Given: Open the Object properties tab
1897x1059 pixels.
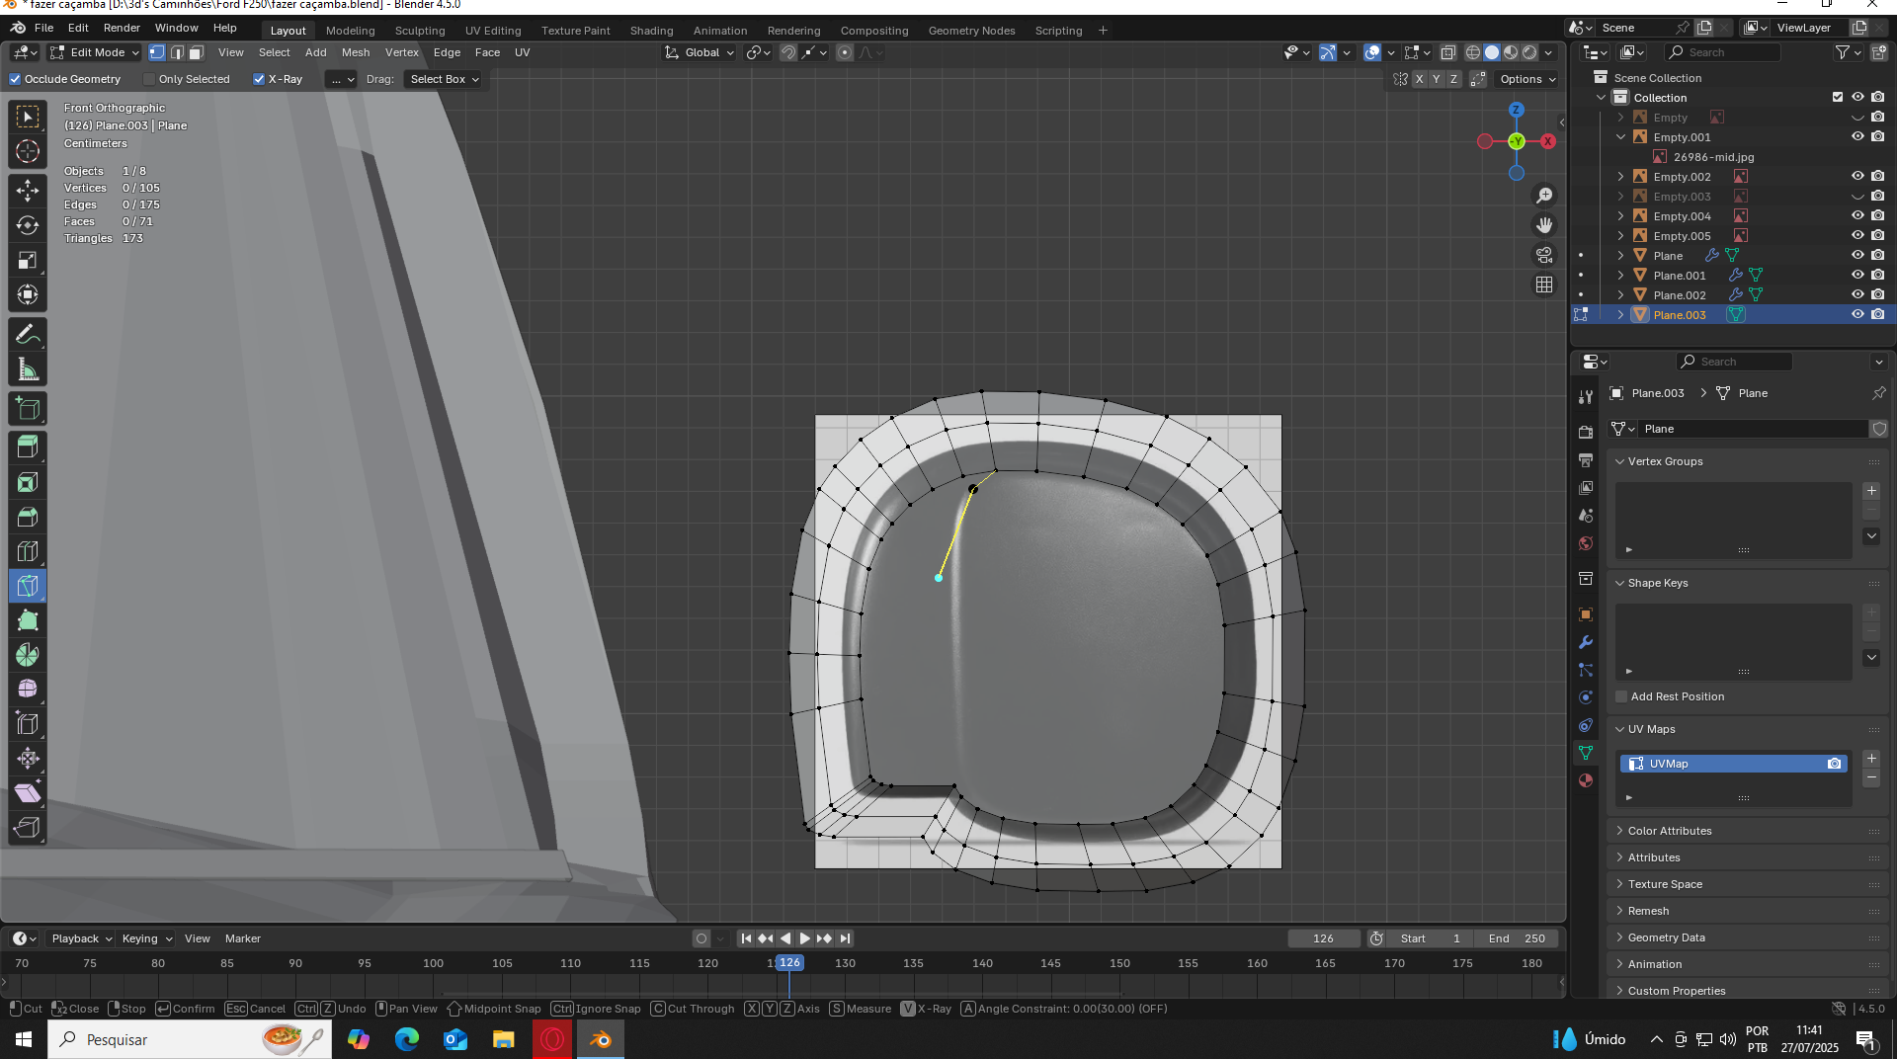Looking at the screenshot, I should click(x=1586, y=614).
